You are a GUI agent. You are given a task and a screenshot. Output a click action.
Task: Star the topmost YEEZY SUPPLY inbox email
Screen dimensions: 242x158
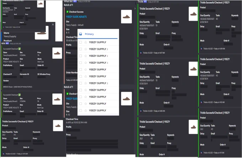tap(86, 42)
